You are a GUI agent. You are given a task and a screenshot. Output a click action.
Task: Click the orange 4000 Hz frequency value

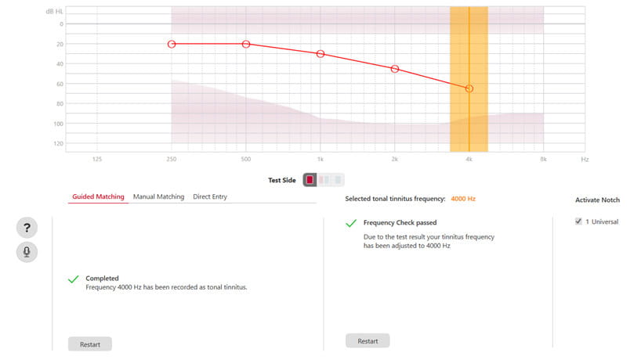[x=463, y=199]
